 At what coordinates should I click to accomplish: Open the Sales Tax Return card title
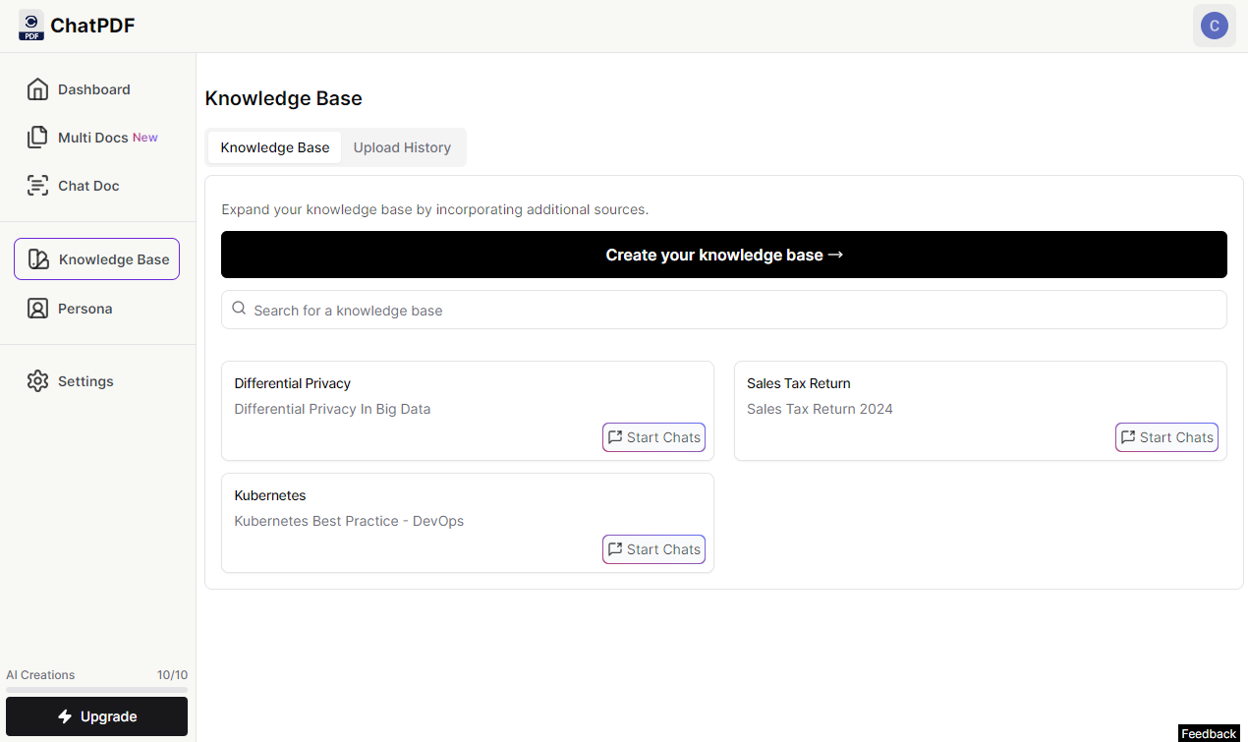[799, 383]
